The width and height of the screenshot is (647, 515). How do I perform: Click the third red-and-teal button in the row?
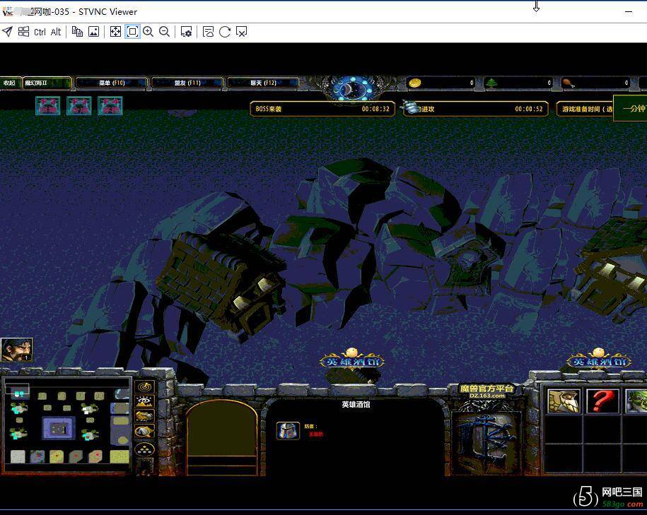(110, 105)
